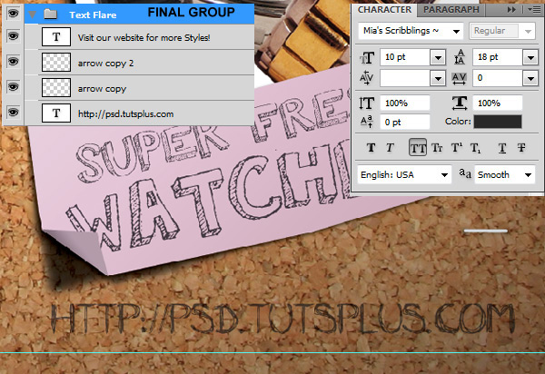This screenshot has width=545, height=374.
Task: Open the Mia's Scribblings font family dropdown
Action: [x=456, y=32]
